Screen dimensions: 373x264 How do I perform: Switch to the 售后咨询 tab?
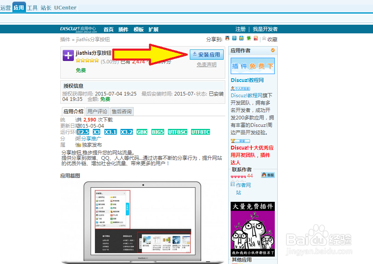(x=122, y=111)
